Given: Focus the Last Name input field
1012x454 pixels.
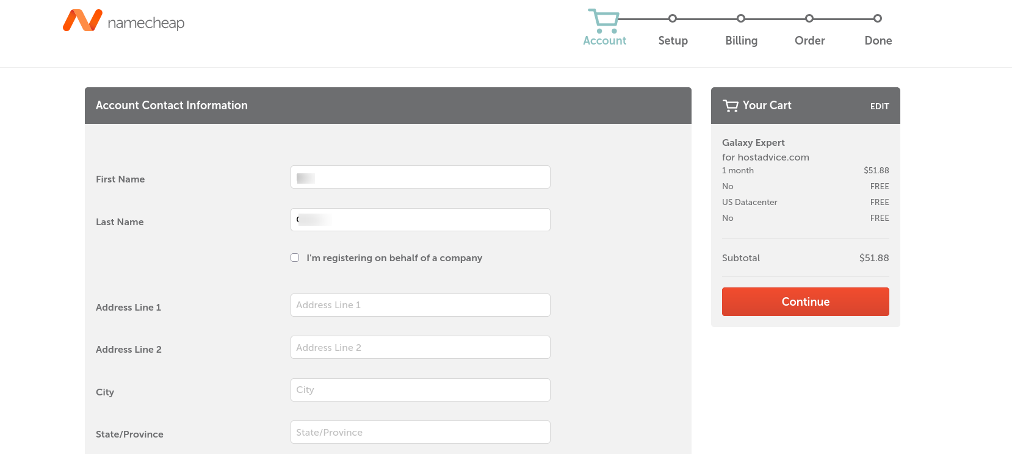Looking at the screenshot, I should pyautogui.click(x=421, y=220).
